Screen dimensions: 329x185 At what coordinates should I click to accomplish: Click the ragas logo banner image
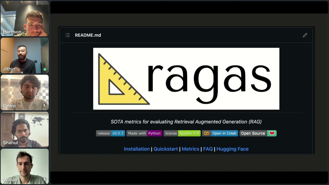click(x=186, y=79)
